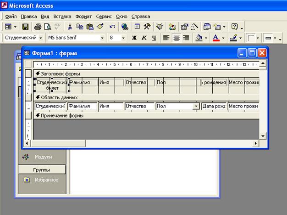Select the Заголовок формы section bar
Viewport: 287px width, 215px height.
(146, 74)
